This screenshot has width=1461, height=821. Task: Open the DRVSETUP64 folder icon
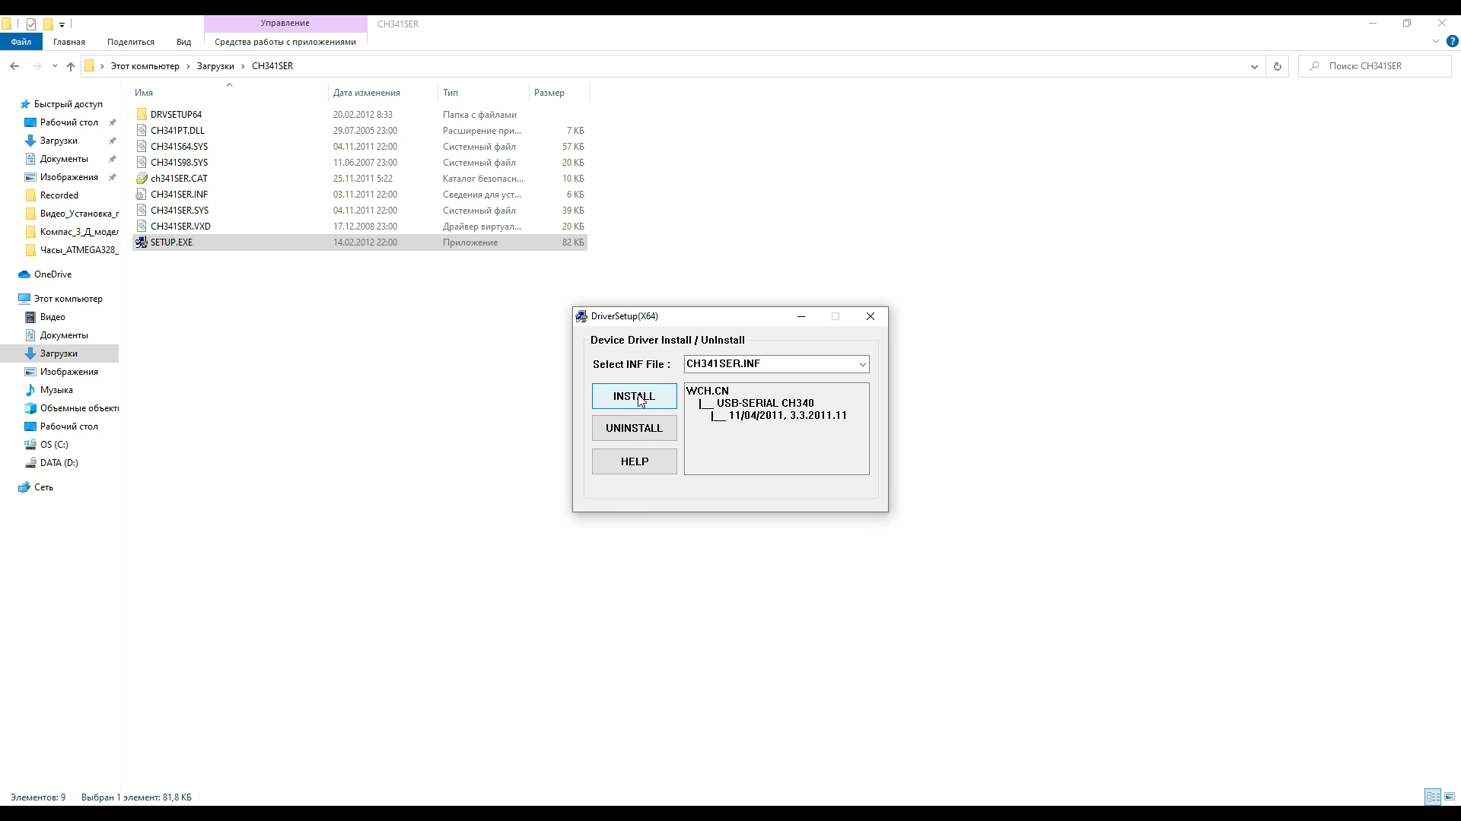142,115
